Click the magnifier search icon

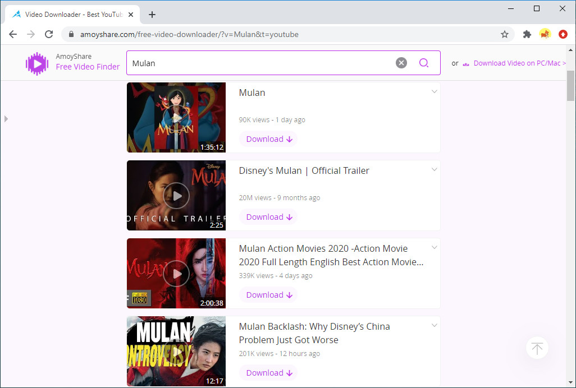424,63
